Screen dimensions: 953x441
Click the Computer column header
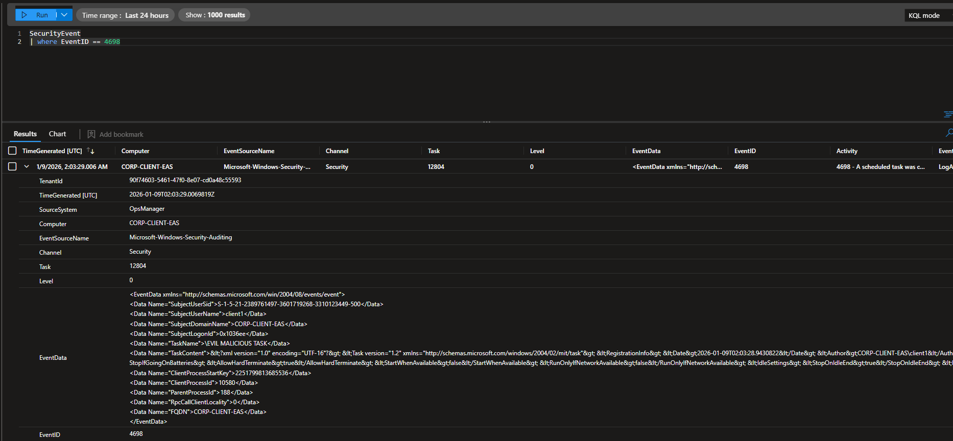(x=135, y=151)
